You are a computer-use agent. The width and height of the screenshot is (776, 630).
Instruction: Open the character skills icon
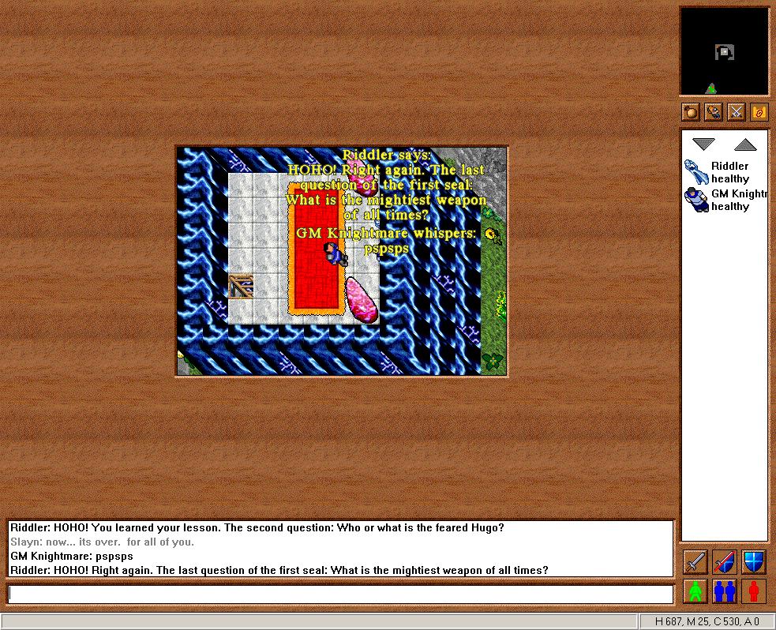[x=714, y=112]
